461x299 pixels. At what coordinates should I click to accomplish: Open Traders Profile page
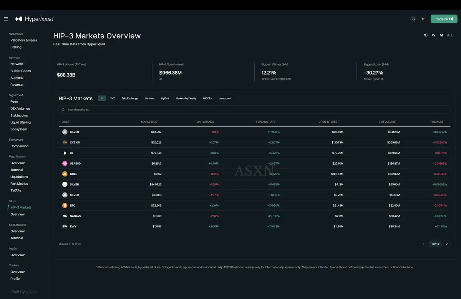[15, 279]
